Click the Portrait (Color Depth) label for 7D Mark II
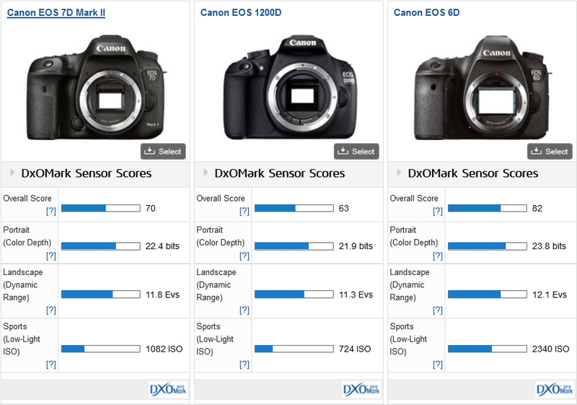The image size is (577, 405). (x=27, y=236)
